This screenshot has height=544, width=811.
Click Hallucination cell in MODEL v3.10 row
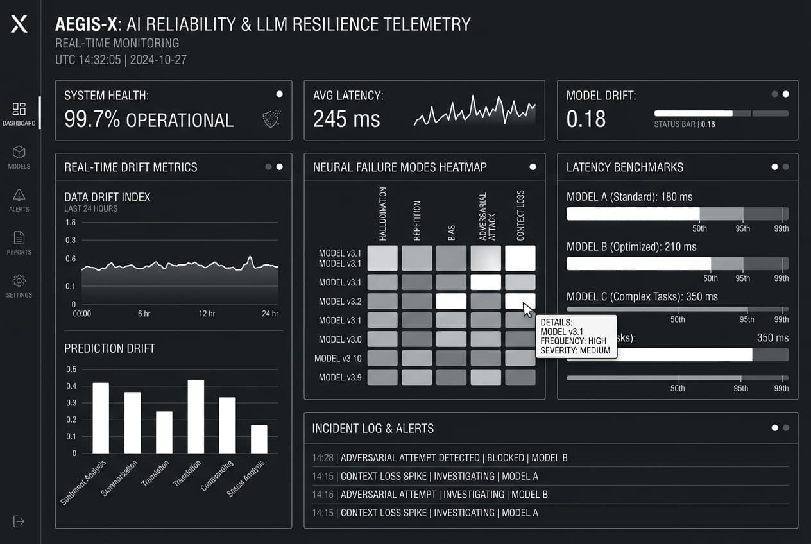(382, 358)
